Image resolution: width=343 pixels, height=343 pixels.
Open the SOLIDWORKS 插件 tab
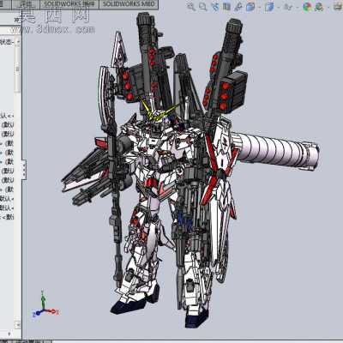pos(69,4)
